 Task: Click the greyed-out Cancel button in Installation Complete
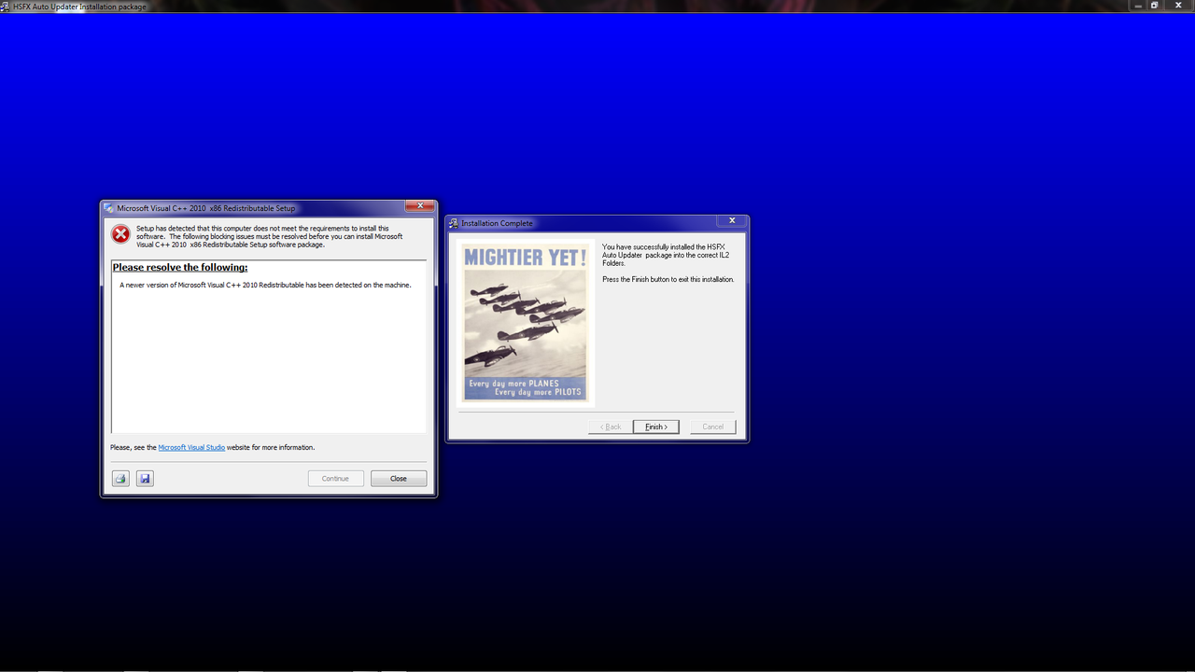[713, 427]
